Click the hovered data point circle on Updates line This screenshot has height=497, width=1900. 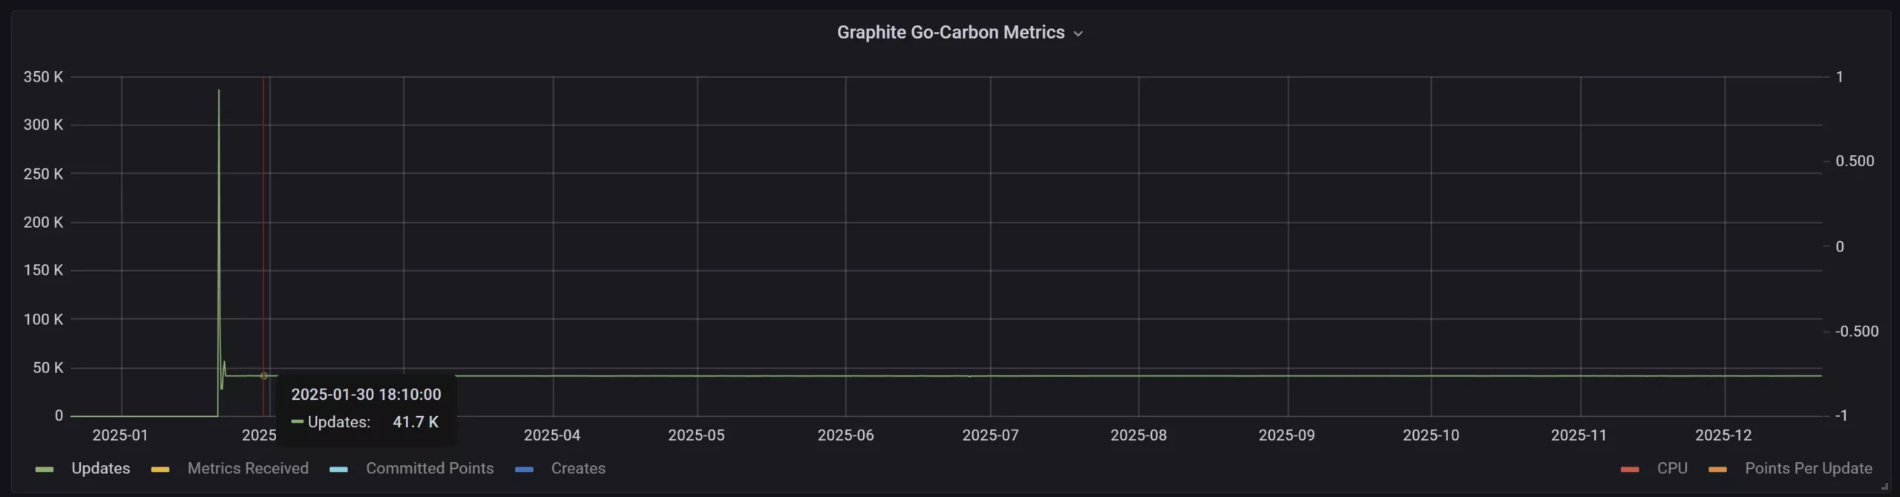pos(263,376)
